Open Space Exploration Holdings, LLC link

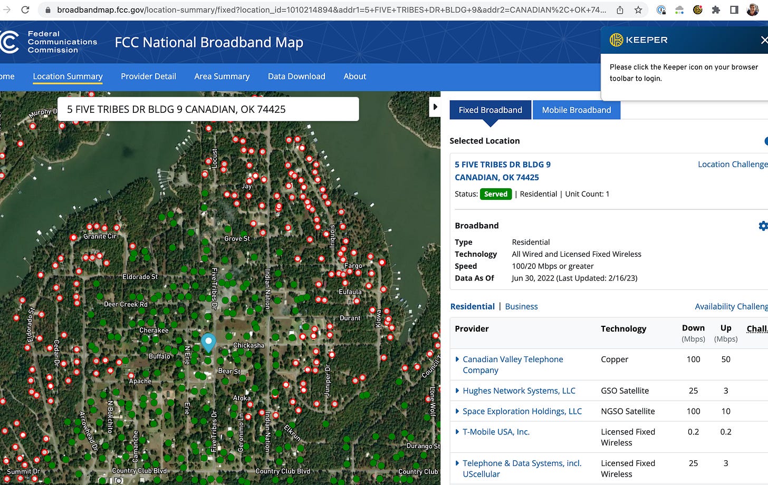522,411
